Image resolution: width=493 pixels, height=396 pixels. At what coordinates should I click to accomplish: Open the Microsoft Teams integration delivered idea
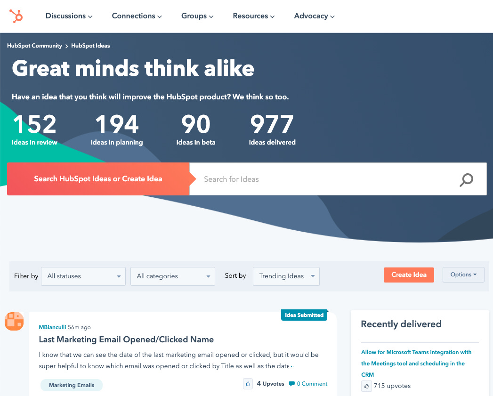(416, 364)
